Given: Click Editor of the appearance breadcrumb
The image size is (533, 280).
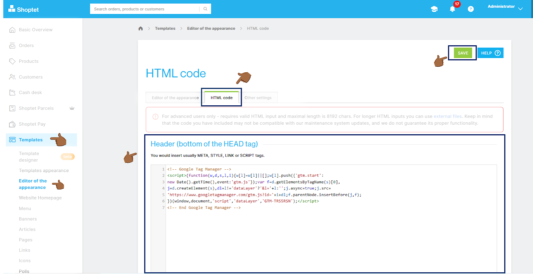Looking at the screenshot, I should 211,28.
